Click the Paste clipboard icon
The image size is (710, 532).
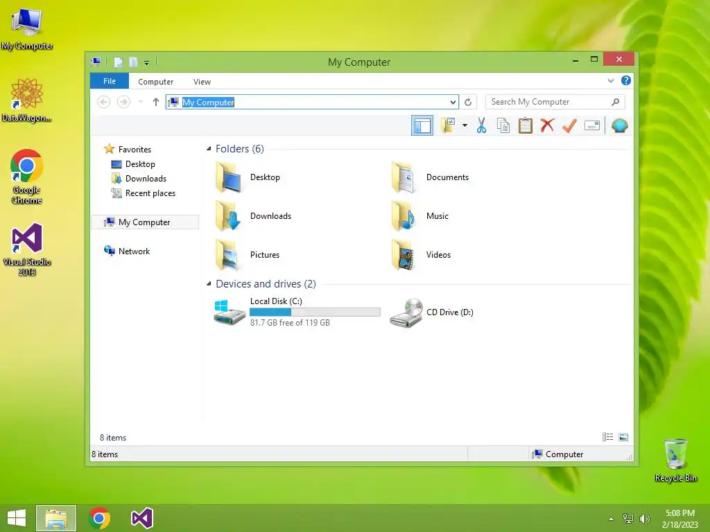(526, 125)
